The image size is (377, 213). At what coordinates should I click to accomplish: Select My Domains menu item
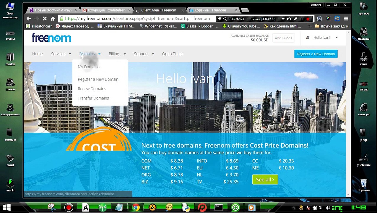click(x=89, y=67)
